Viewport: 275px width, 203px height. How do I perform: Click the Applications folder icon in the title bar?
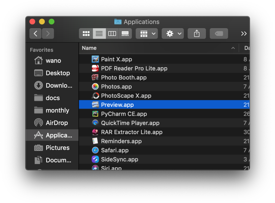[x=118, y=22]
